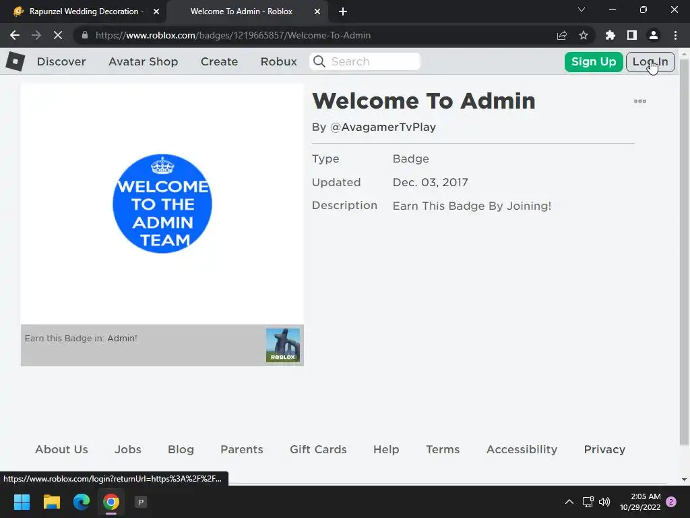This screenshot has height=518, width=690.
Task: Open the Blog footer link
Action: coord(181,449)
